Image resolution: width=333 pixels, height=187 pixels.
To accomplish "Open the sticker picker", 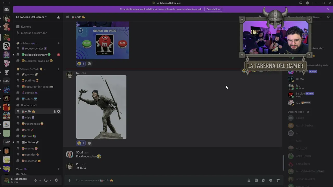I will (x=264, y=180).
